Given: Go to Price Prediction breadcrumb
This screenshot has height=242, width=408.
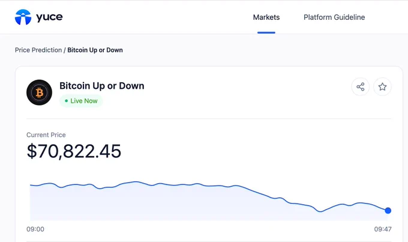Looking at the screenshot, I should click(x=38, y=50).
